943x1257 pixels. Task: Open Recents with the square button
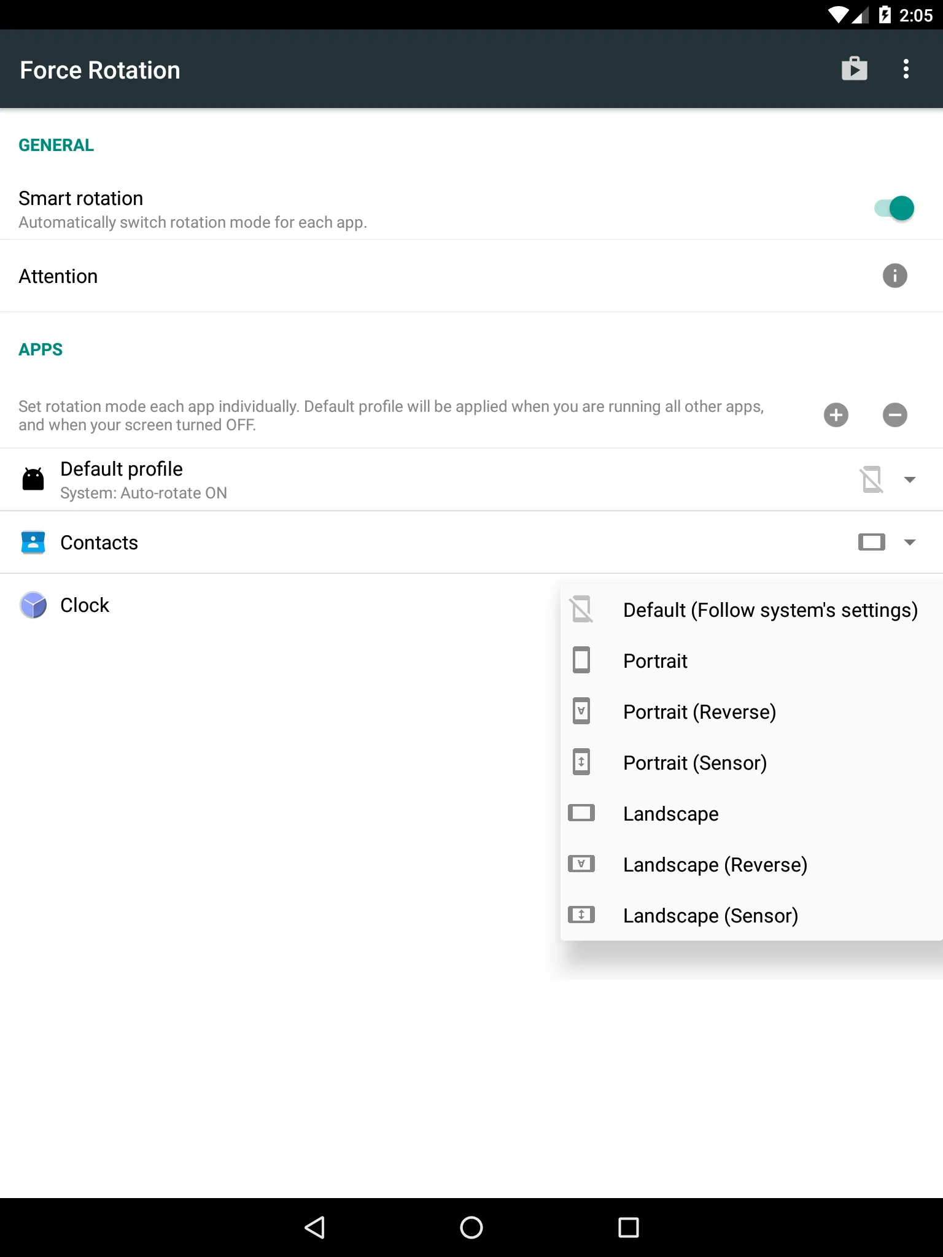[628, 1228]
